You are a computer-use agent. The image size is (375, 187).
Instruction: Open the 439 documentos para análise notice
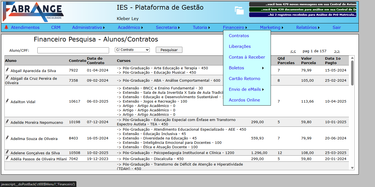click(303, 10)
